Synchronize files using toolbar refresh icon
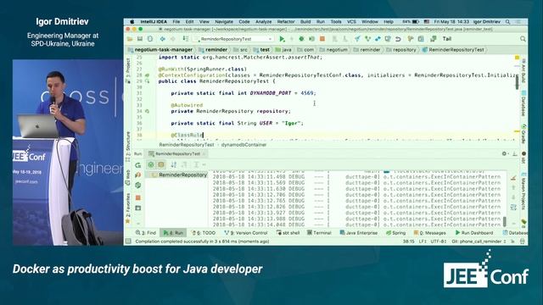 tap(150, 39)
